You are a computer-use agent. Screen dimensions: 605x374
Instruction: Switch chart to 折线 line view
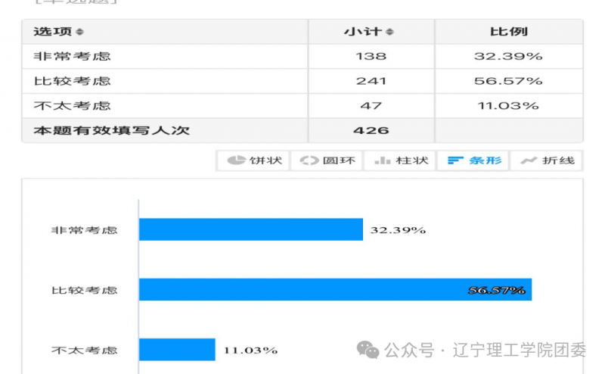tap(547, 161)
